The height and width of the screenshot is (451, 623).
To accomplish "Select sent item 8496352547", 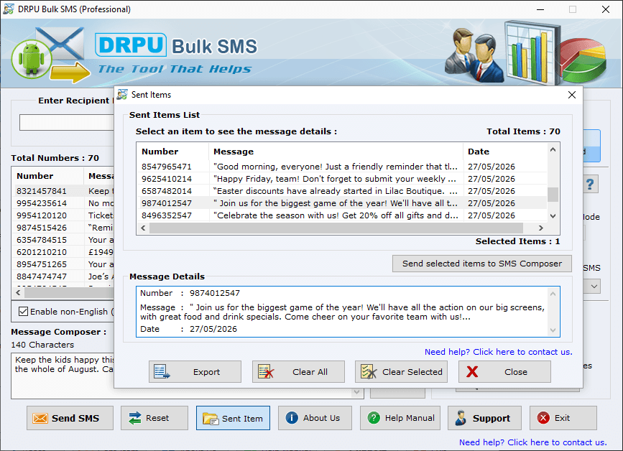I will (x=342, y=215).
